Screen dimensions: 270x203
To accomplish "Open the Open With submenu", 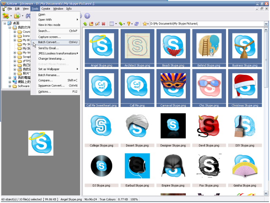I will point(55,19).
